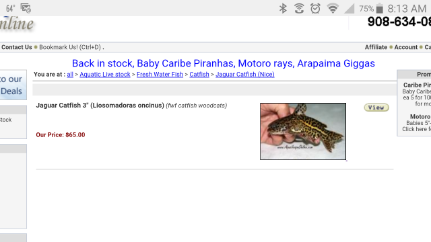
Task: Tap the cellular signal strength icon
Action: (349, 9)
